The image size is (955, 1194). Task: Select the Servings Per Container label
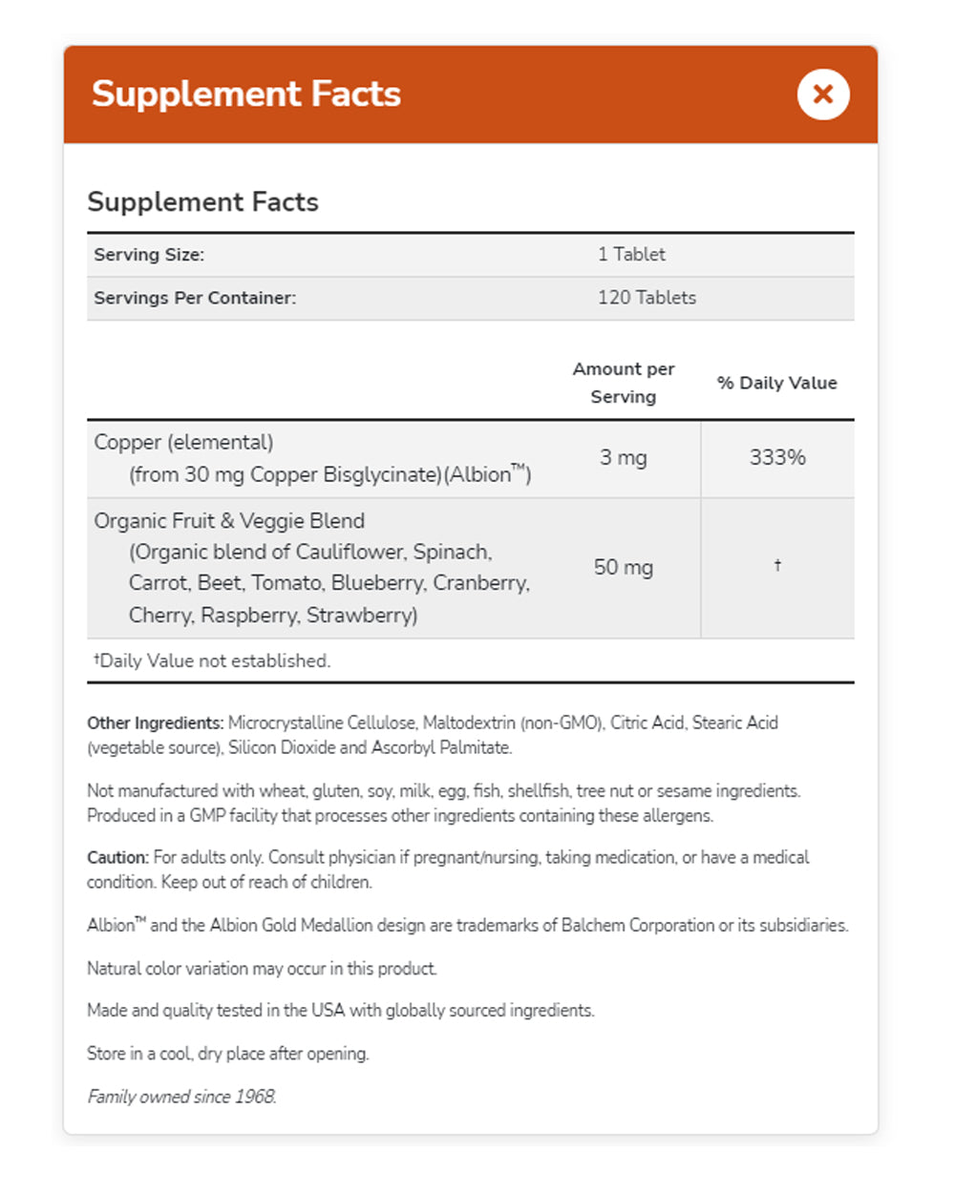[195, 298]
